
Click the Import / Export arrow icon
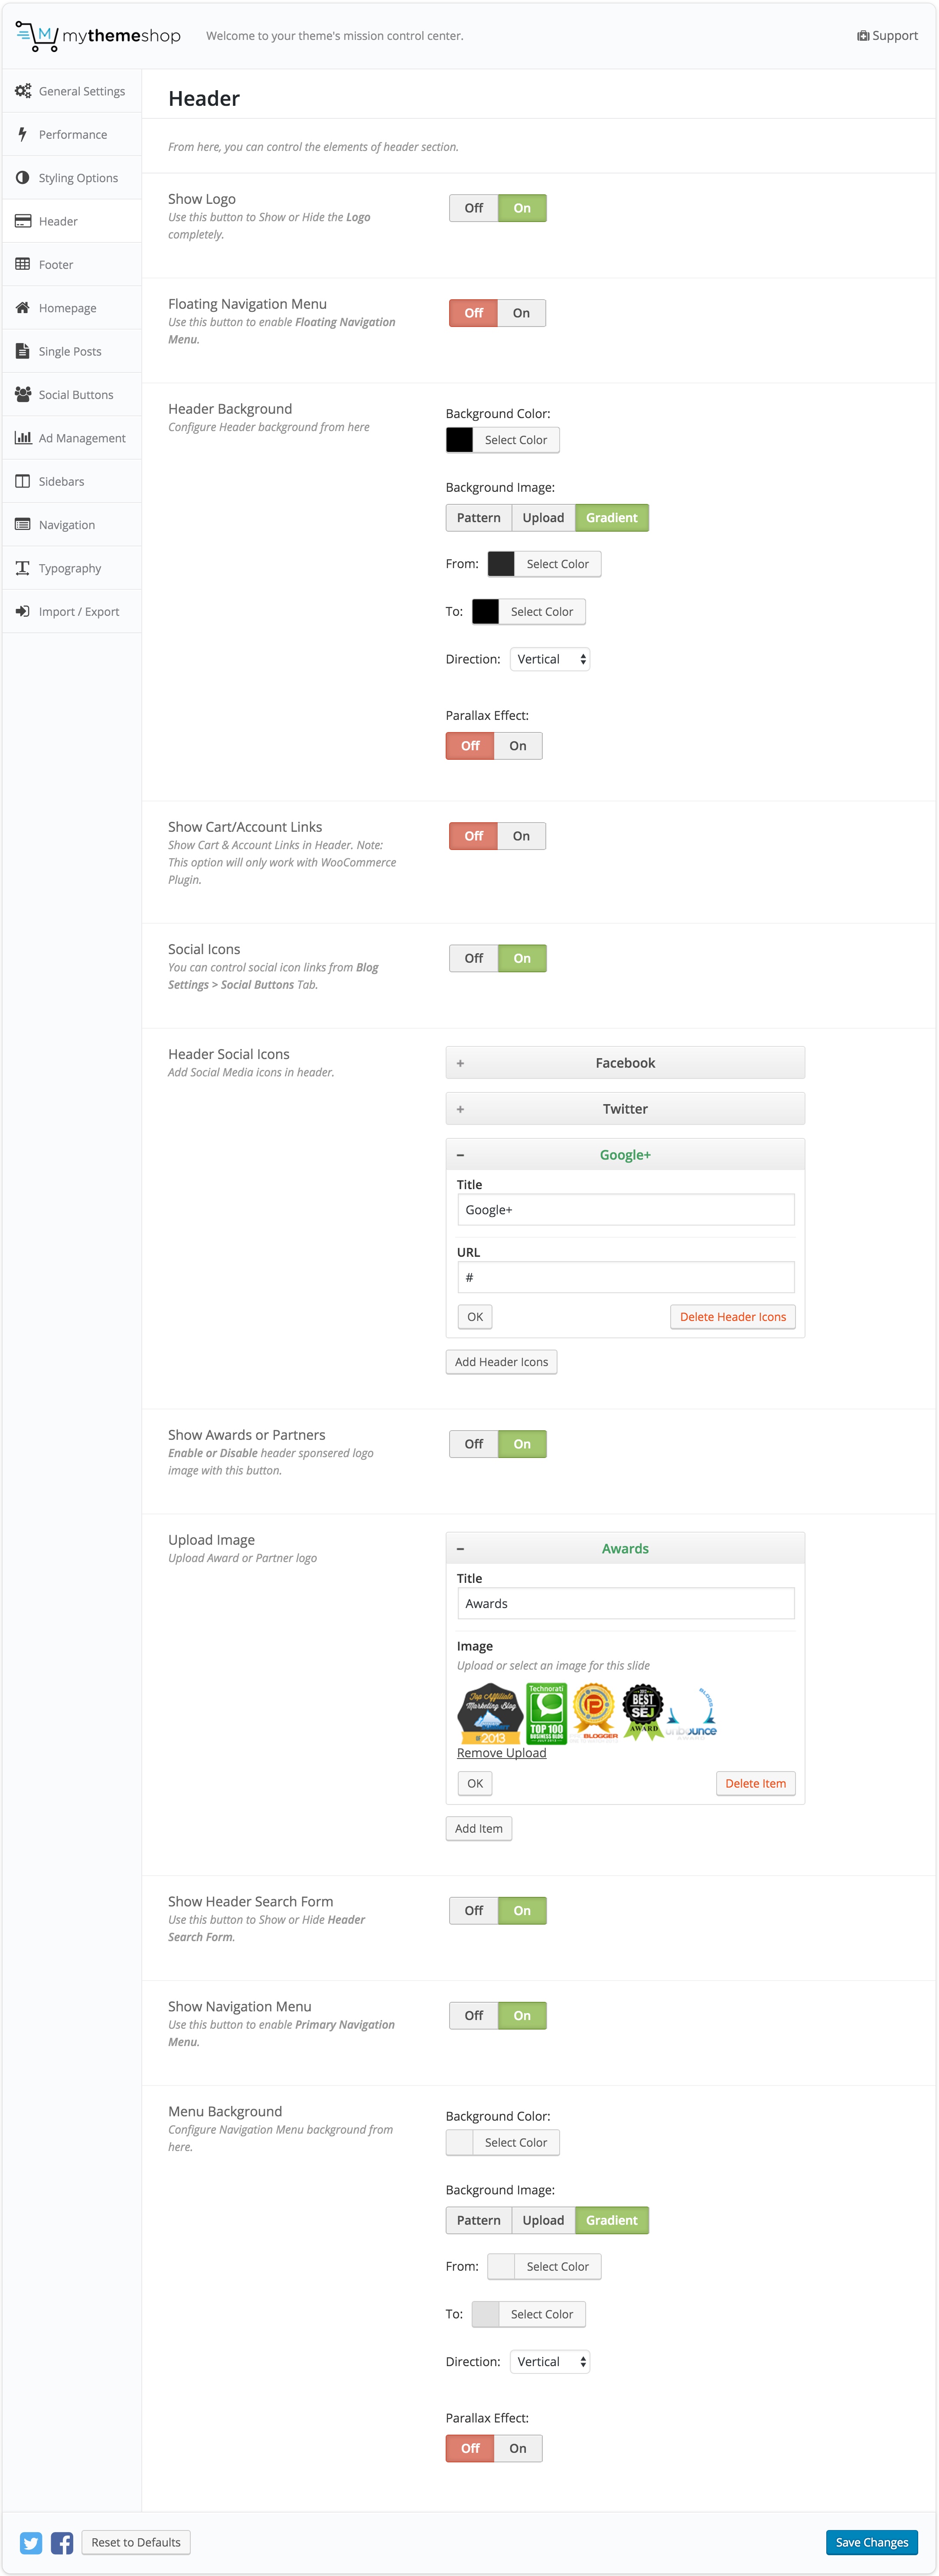(x=23, y=611)
